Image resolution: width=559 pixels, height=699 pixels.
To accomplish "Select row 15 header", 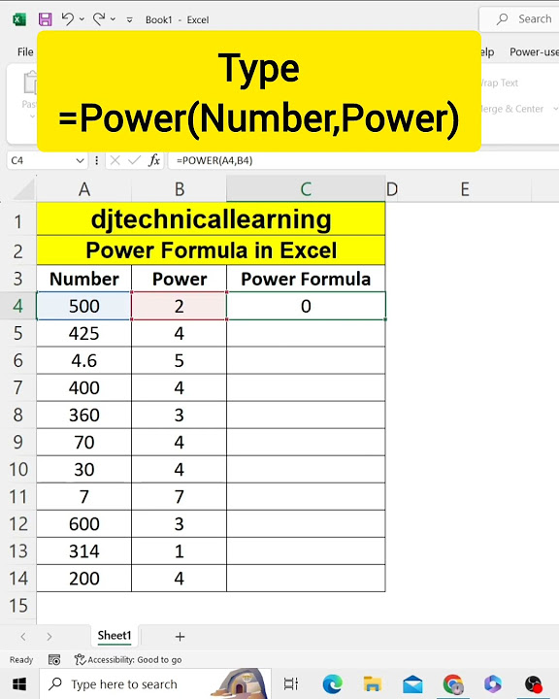I will pyautogui.click(x=17, y=606).
